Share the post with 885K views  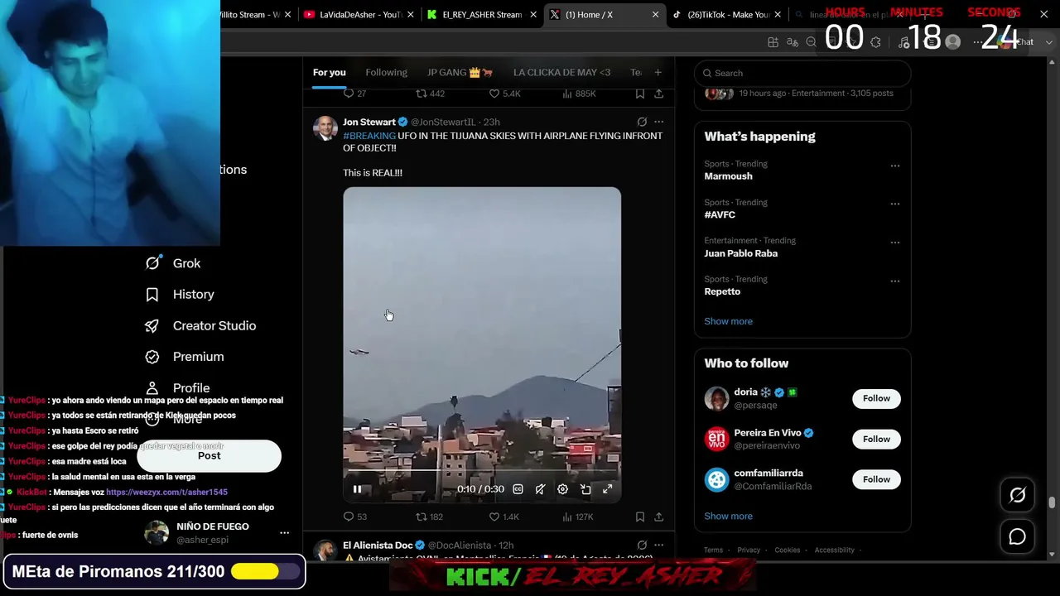click(658, 94)
